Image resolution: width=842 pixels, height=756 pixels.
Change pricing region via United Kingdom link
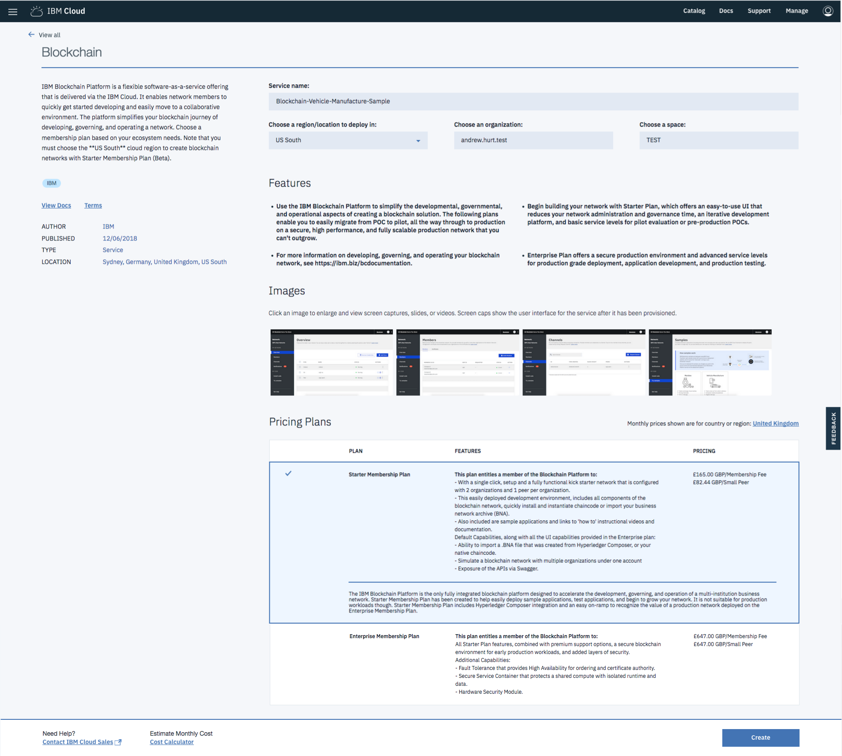click(x=775, y=424)
